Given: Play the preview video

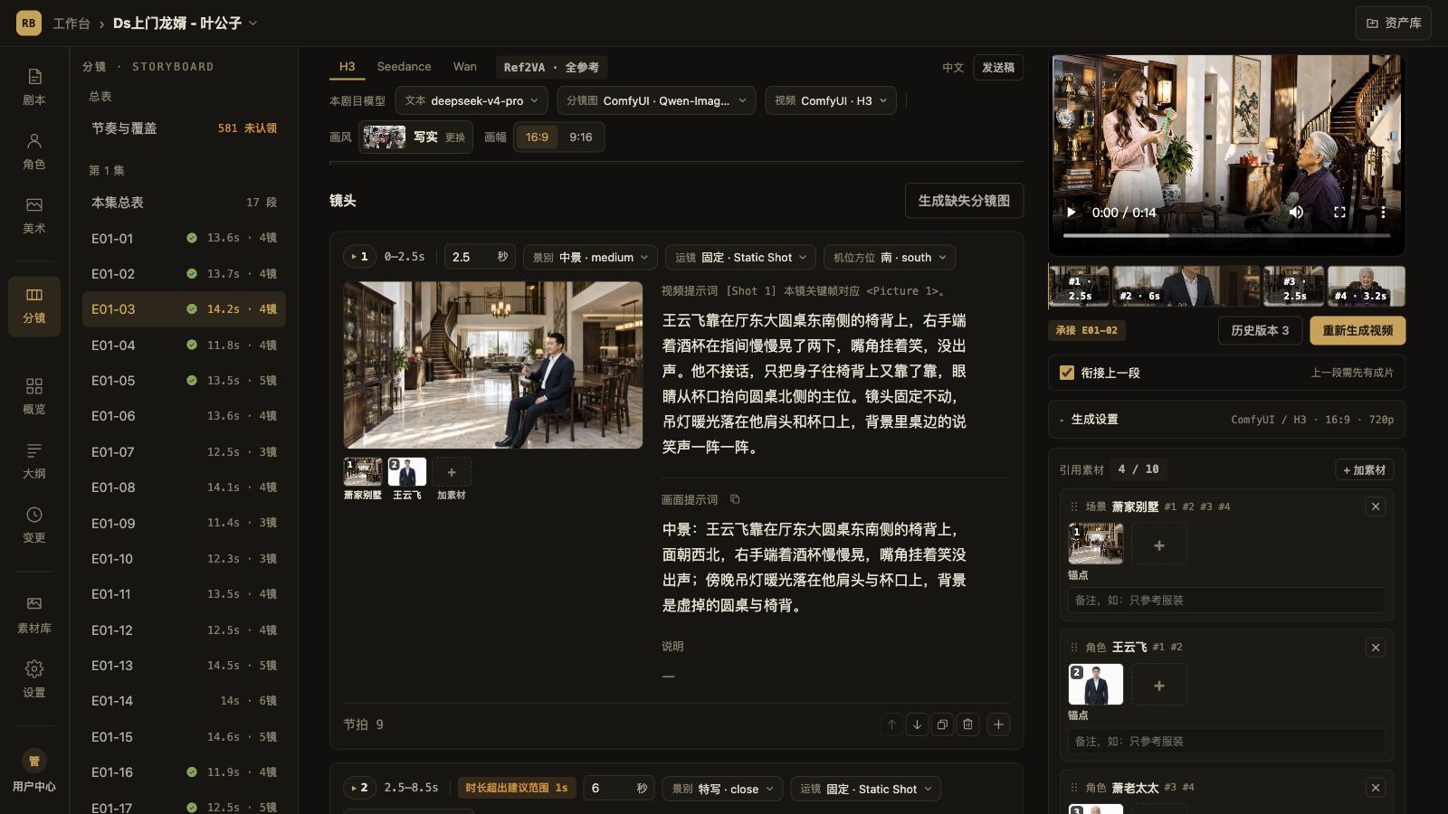Looking at the screenshot, I should (x=1072, y=213).
